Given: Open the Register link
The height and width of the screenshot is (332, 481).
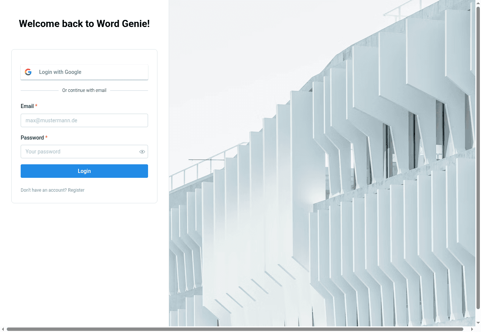Looking at the screenshot, I should point(76,190).
